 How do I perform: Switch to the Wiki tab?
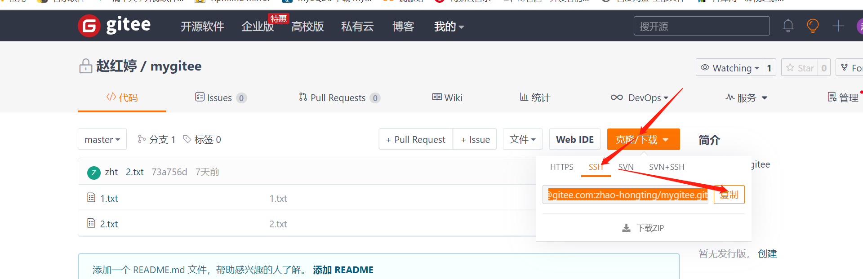coord(447,97)
